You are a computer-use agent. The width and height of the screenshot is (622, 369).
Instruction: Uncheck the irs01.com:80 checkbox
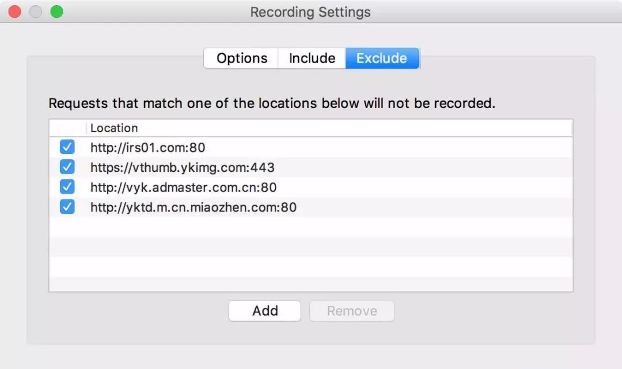(67, 148)
